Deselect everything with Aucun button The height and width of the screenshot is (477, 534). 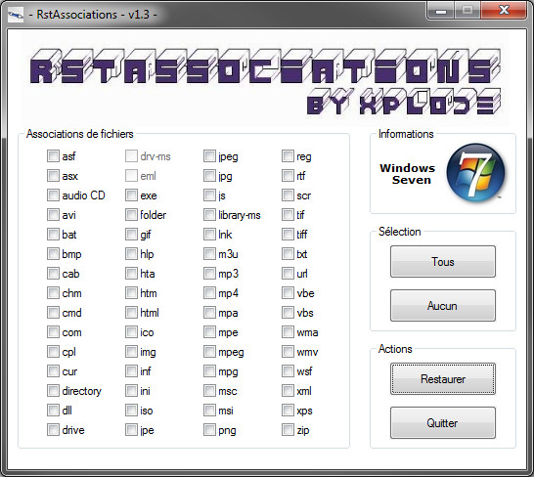pos(443,305)
